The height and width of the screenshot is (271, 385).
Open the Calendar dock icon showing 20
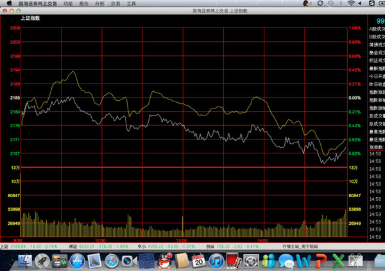click(x=199, y=261)
